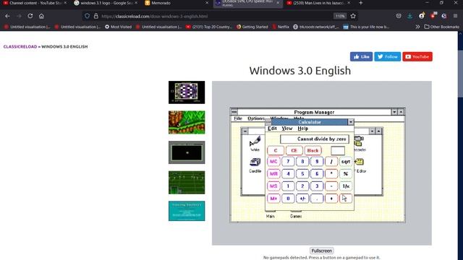Open Program Manager File menu

tap(238, 118)
